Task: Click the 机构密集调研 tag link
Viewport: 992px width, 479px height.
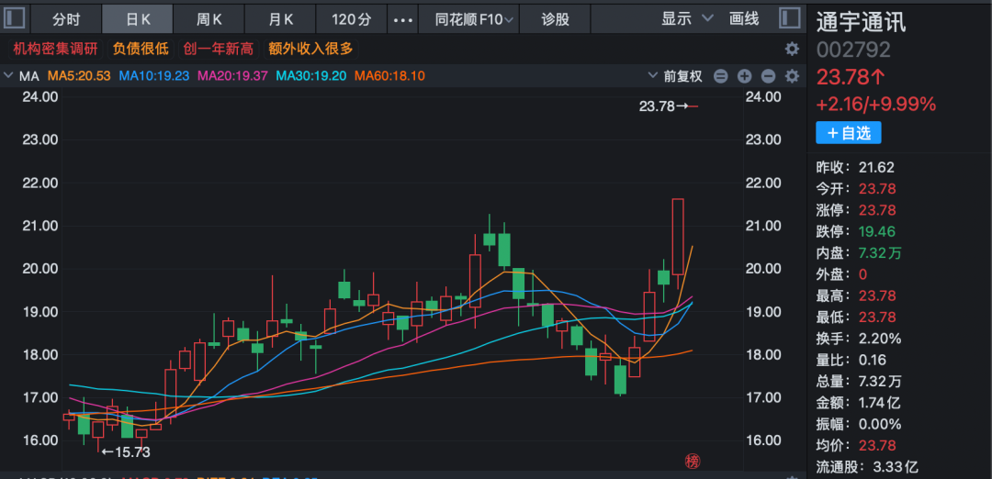Action: 55,49
